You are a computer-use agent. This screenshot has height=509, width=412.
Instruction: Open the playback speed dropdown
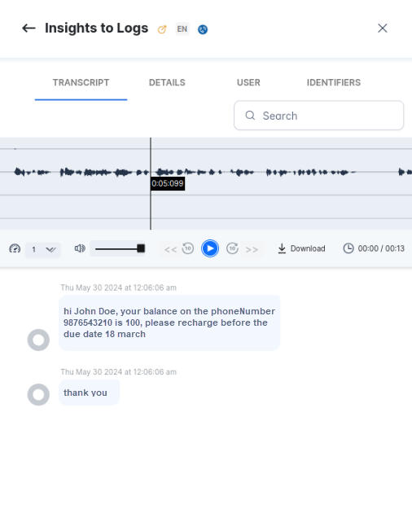click(x=43, y=250)
